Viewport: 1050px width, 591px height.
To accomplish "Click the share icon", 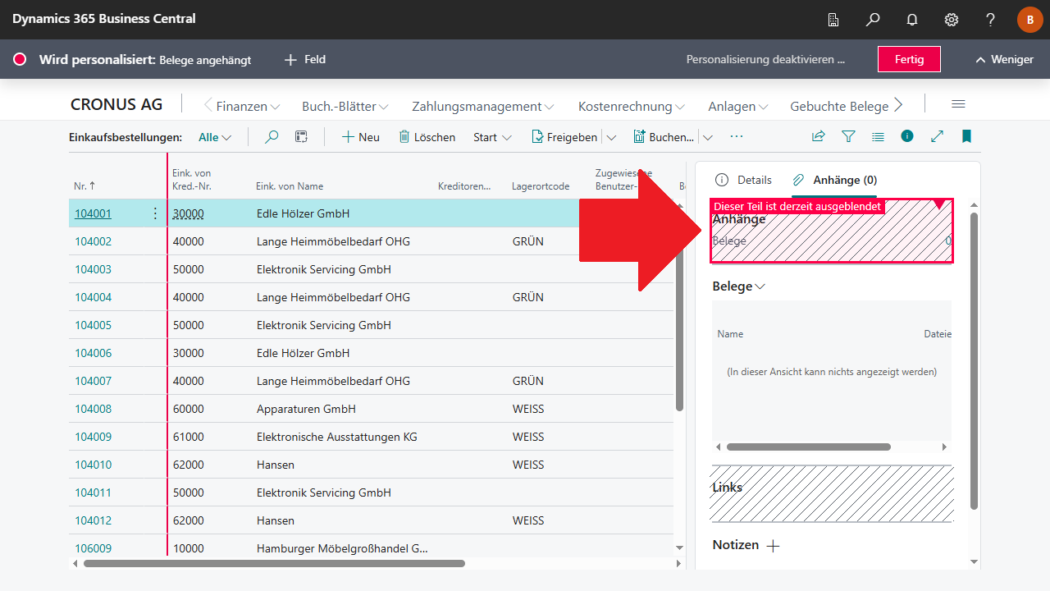I will click(x=819, y=137).
